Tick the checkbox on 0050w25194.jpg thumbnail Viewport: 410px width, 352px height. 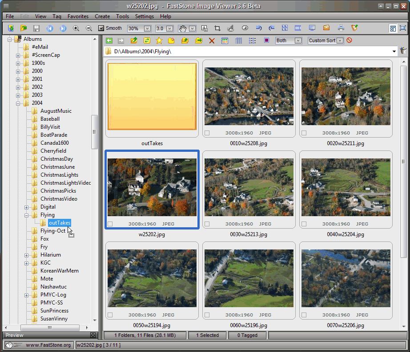coord(110,315)
